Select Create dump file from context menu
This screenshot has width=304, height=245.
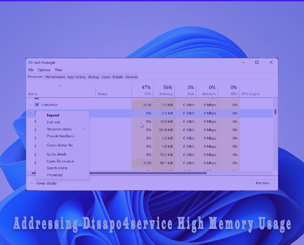pyautogui.click(x=59, y=145)
